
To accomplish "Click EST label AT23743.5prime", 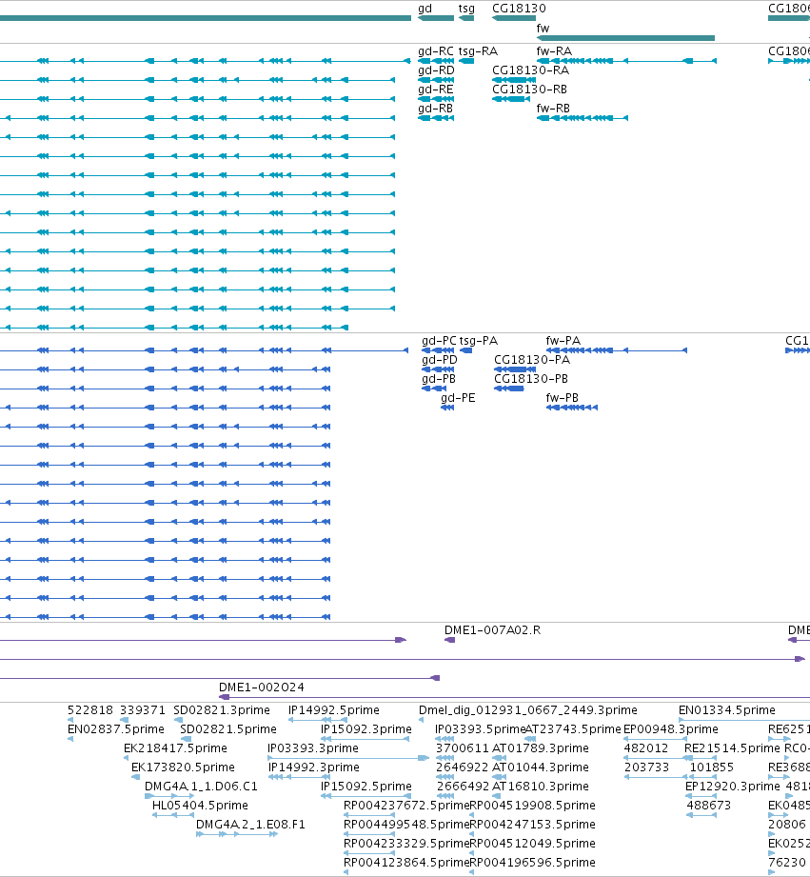I will (x=573, y=729).
